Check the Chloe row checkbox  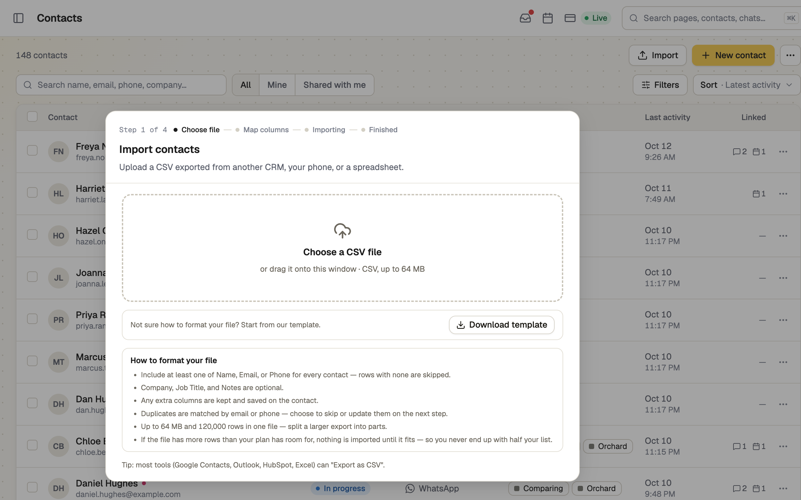point(32,445)
